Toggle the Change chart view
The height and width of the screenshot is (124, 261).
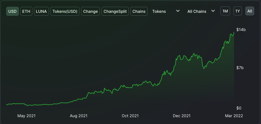coord(90,11)
